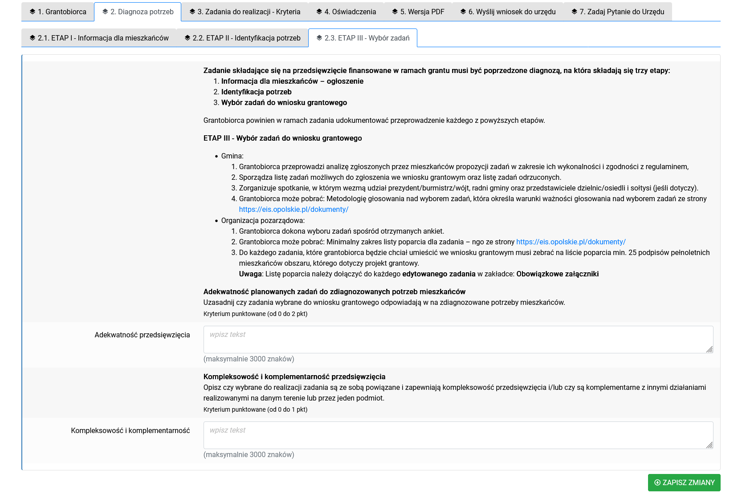Grab resize handle of Adekwatność text area
The image size is (742, 494).
coord(709,349)
